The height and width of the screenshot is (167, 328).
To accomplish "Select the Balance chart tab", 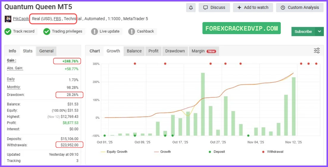I will point(134,51).
